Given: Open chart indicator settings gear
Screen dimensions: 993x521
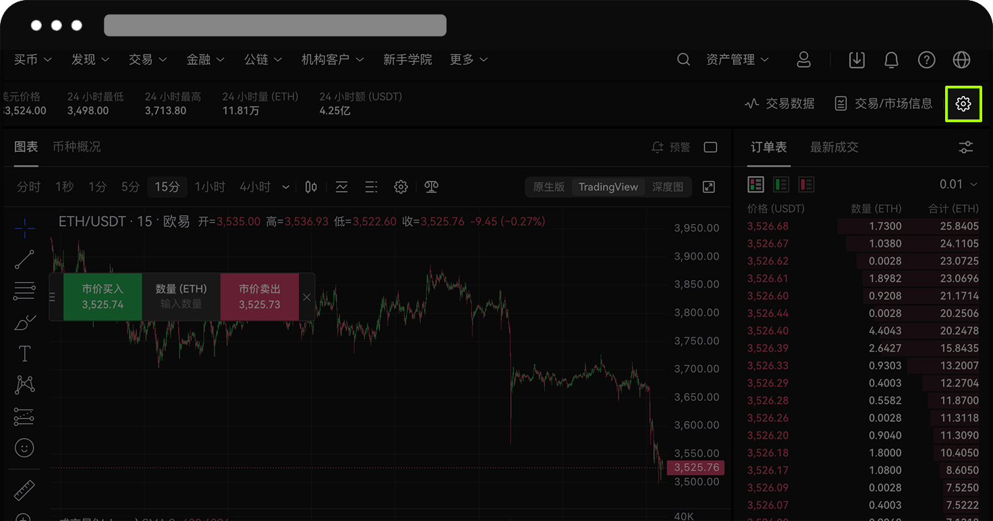Looking at the screenshot, I should click(401, 187).
